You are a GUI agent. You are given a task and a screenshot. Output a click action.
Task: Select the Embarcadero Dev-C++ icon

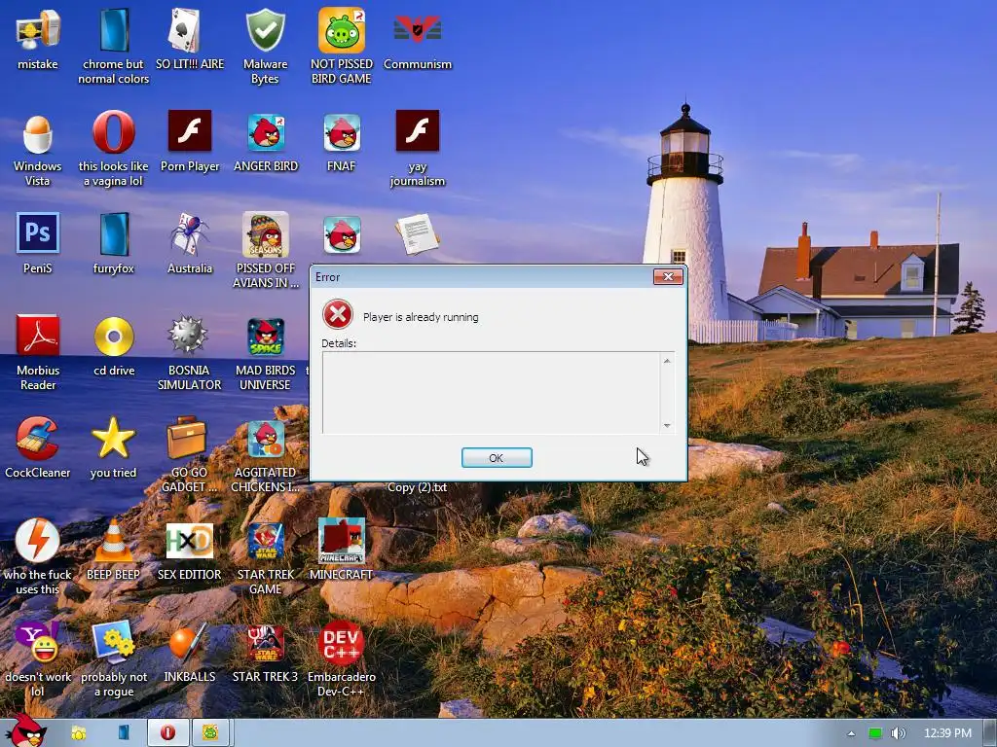coord(342,643)
